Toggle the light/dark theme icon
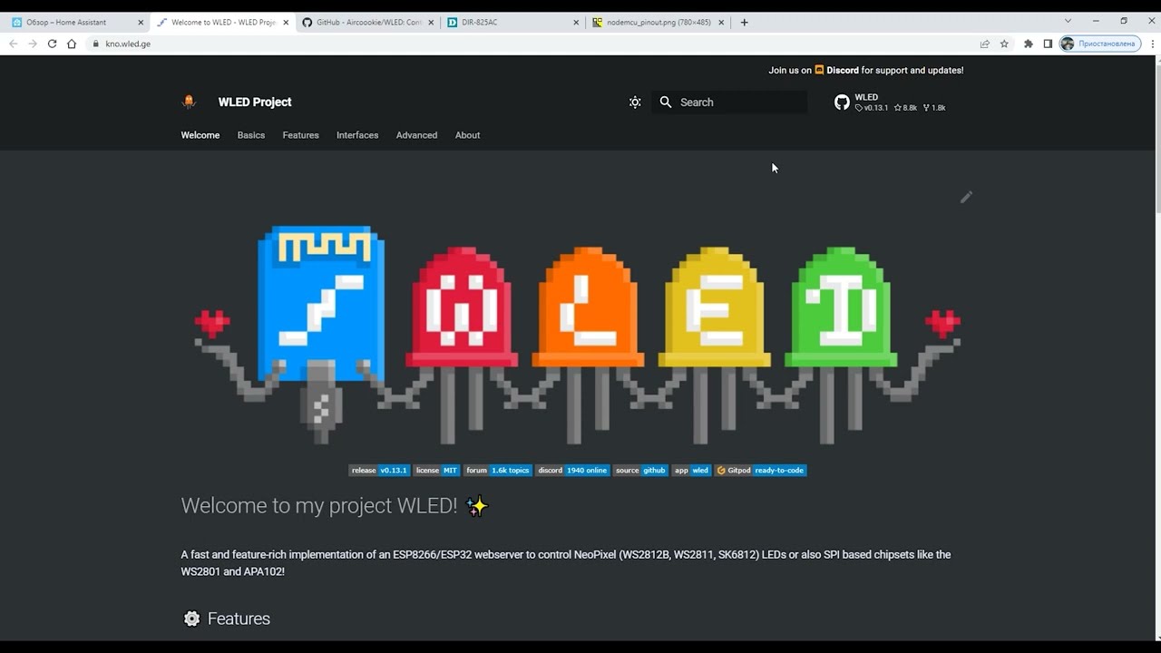Screen dimensions: 1161x653 coord(635,102)
